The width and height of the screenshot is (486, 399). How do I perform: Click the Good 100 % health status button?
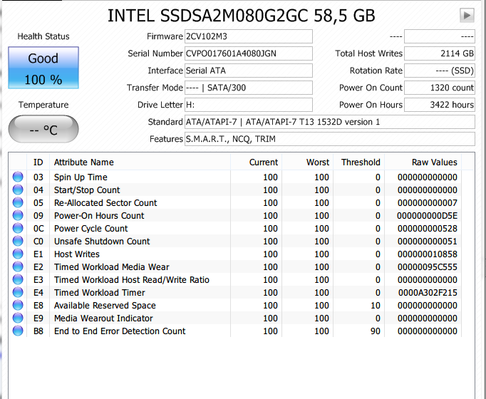[43, 68]
